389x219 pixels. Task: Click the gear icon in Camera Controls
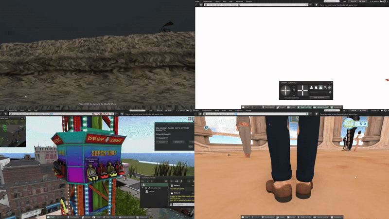330,92
